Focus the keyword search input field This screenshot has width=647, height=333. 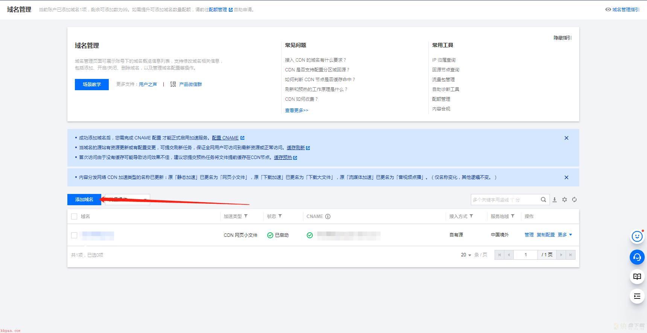pos(505,200)
